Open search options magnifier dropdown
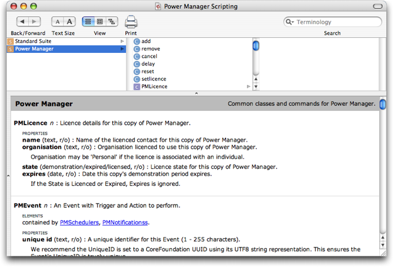This screenshot has height=267, width=393. 290,22
